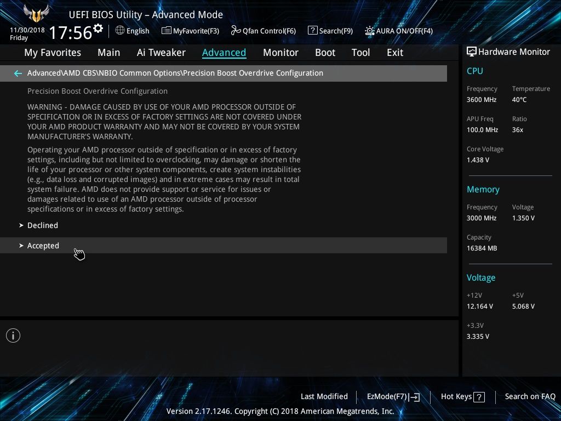Image resolution: width=561 pixels, height=421 pixels.
Task: Click +3.3V value 3.335 V
Action: (x=478, y=337)
